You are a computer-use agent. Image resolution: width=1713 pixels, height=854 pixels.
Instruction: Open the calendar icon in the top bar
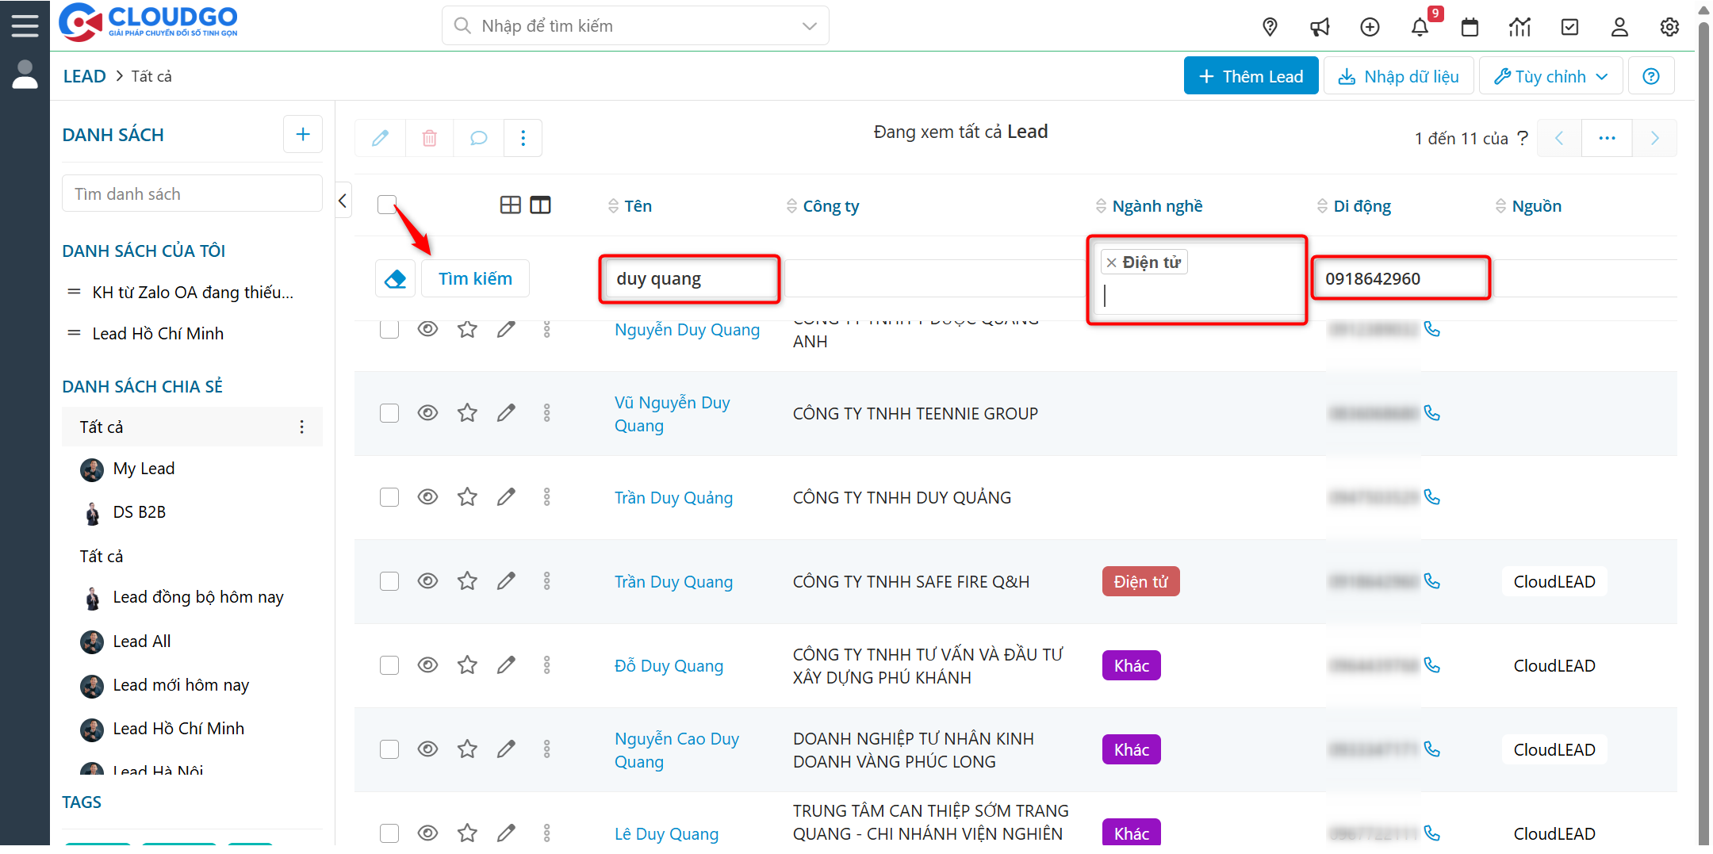(1470, 26)
